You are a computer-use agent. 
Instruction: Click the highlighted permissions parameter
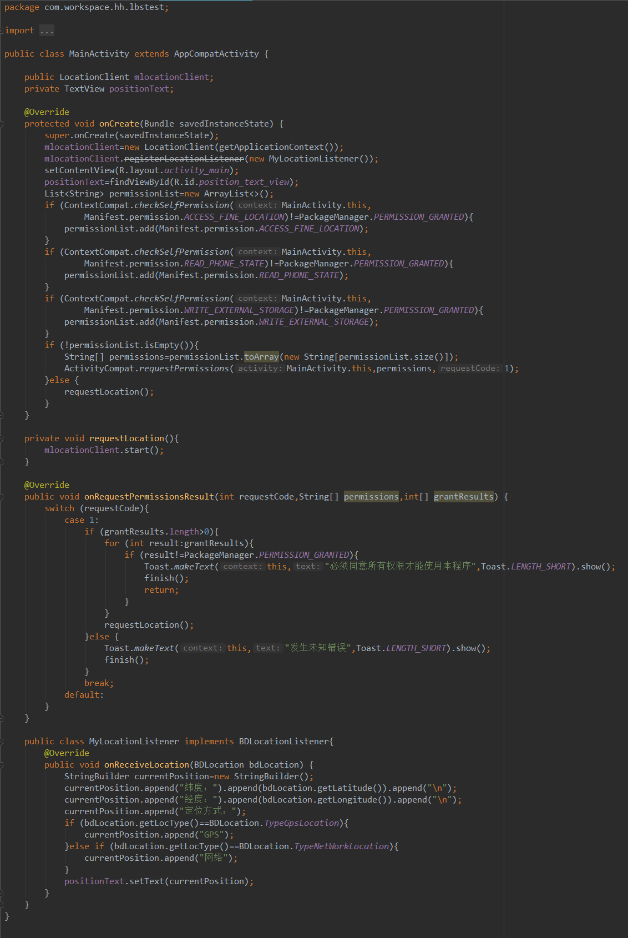(x=371, y=497)
